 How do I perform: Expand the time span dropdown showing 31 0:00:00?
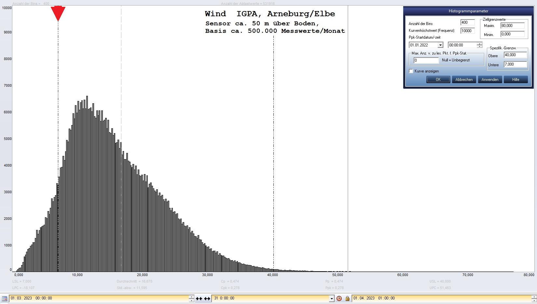pos(331,298)
